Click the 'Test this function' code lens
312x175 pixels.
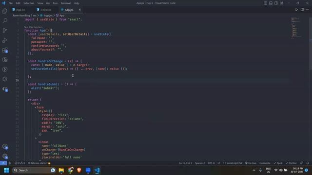click(x=33, y=27)
